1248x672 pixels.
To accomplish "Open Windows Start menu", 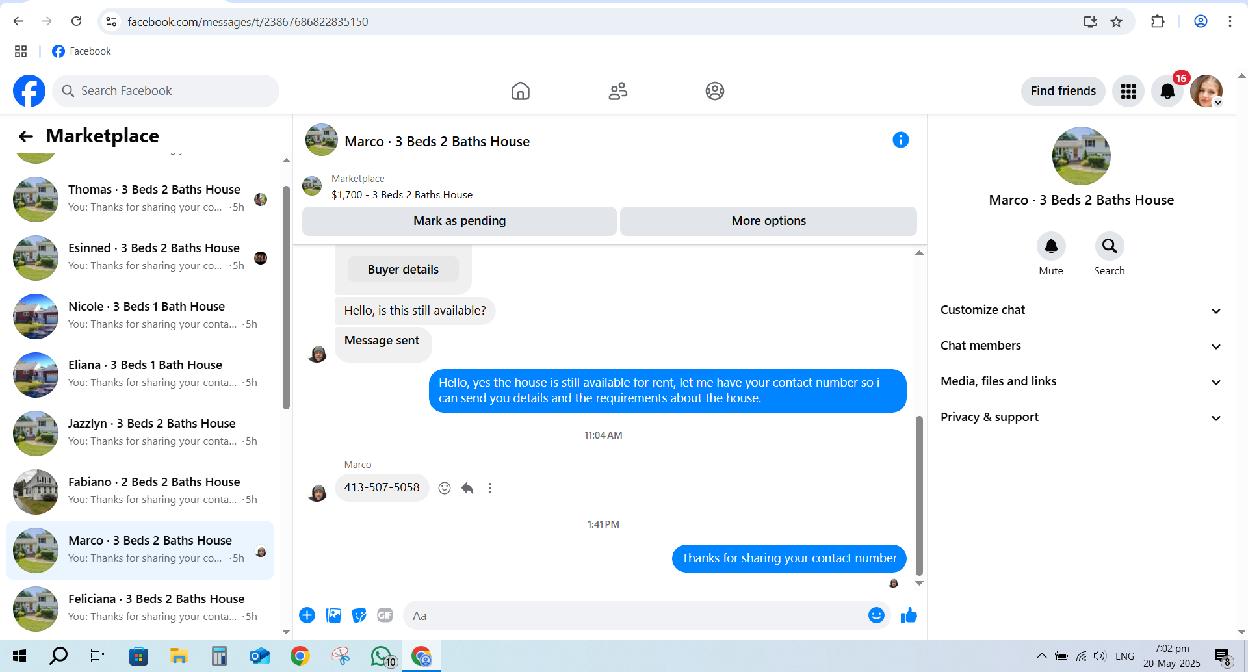I will pos(19,656).
